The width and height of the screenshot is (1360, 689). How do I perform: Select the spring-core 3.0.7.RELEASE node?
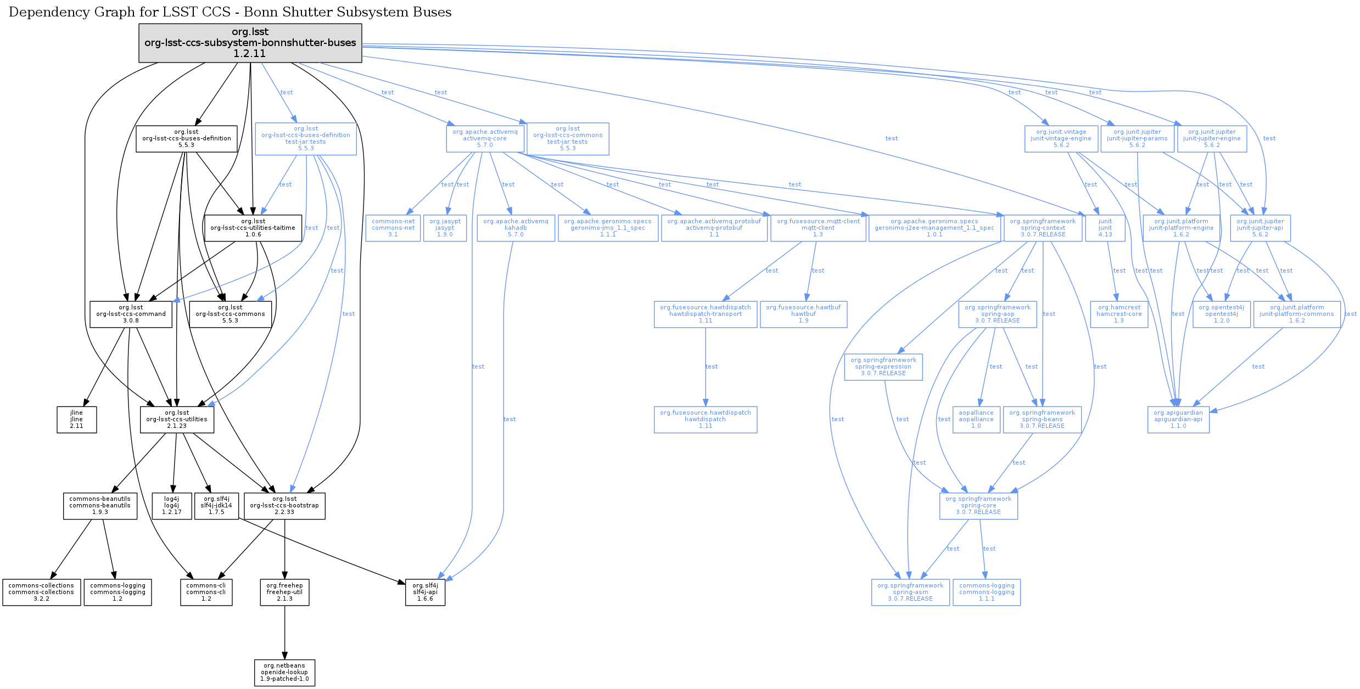tap(978, 506)
